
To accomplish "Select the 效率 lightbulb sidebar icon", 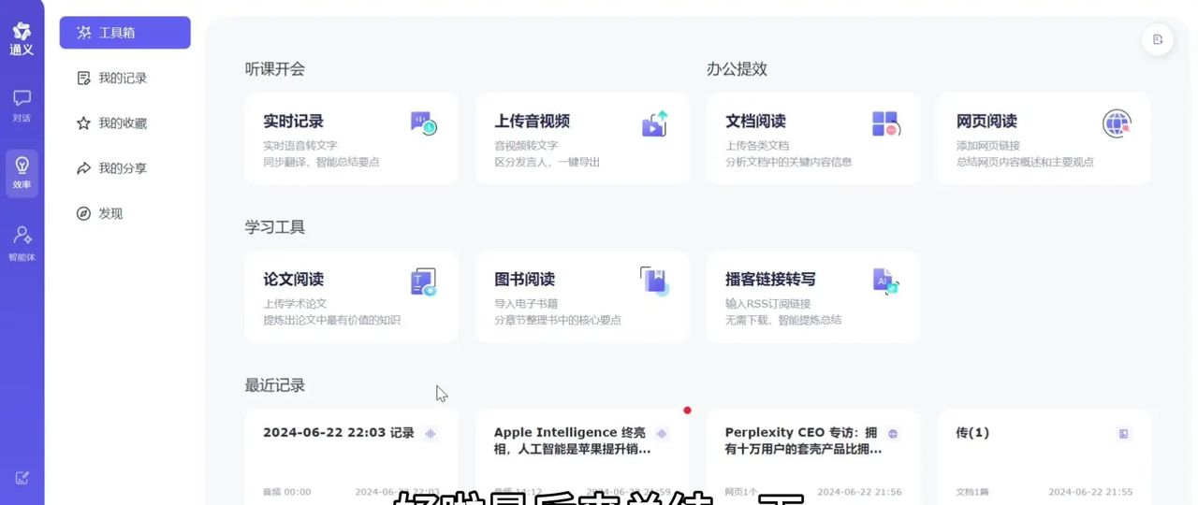I will coord(22,166).
